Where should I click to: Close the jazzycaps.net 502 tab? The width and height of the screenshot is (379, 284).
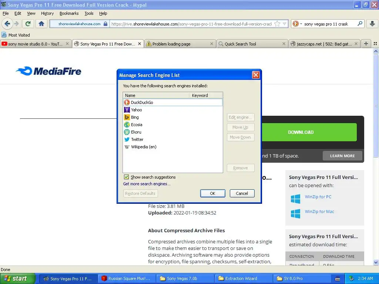356,44
